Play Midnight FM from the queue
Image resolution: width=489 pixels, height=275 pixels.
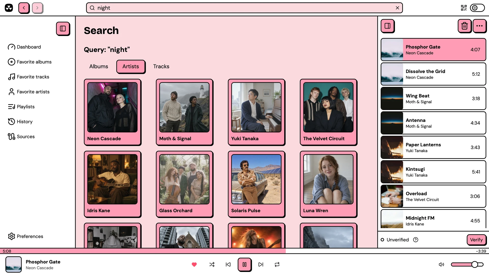click(x=433, y=219)
